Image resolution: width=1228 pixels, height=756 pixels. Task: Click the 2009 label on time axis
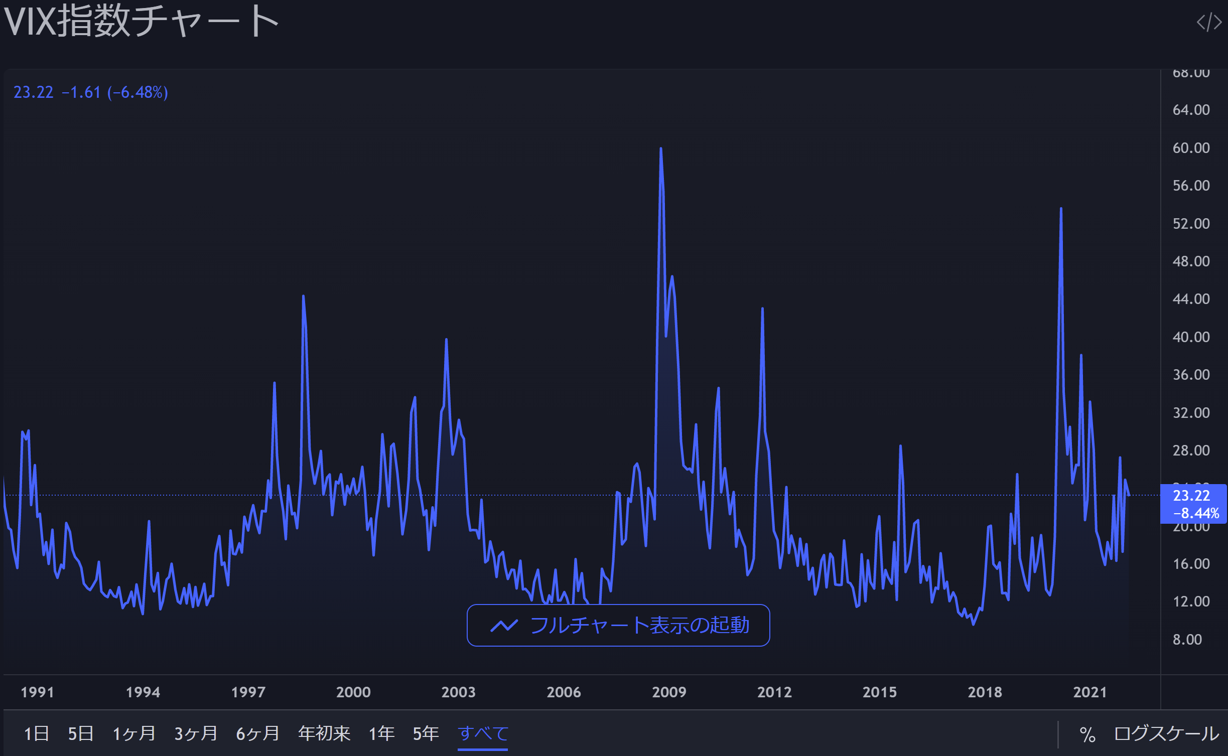click(x=669, y=692)
